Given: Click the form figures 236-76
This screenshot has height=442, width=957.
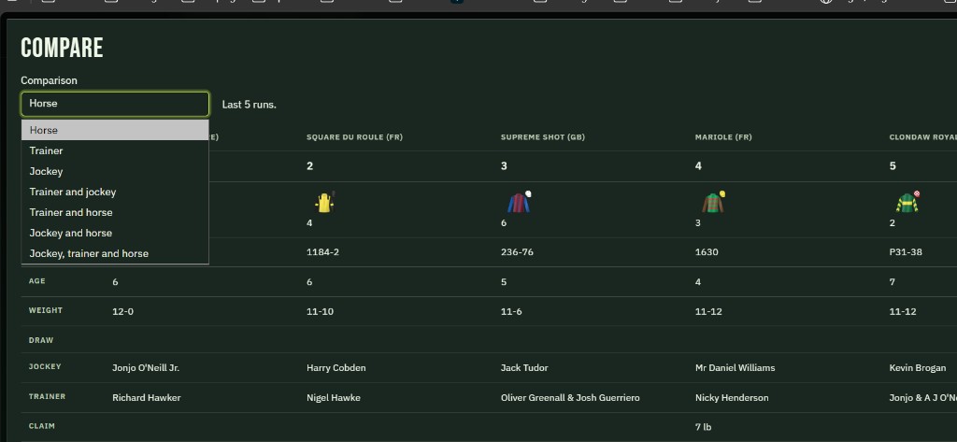Looking at the screenshot, I should (x=517, y=252).
